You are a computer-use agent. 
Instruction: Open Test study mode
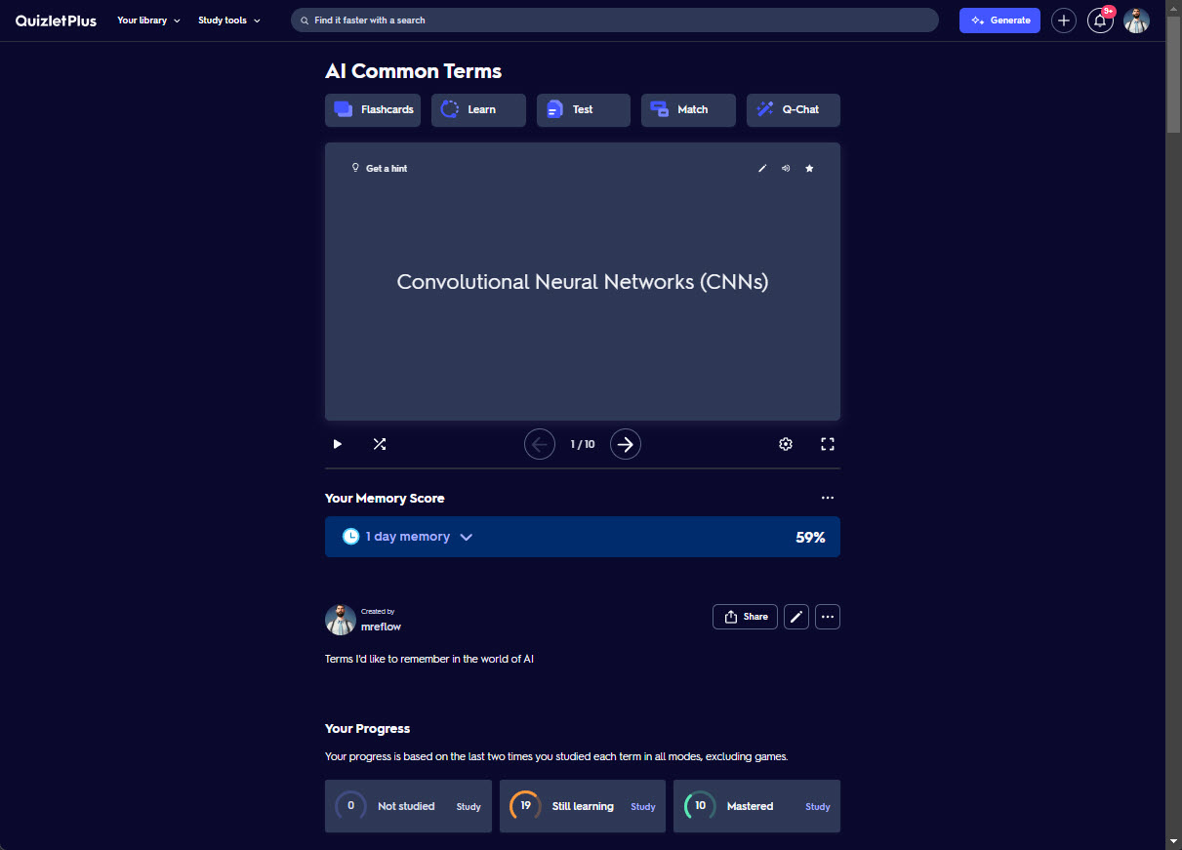tap(583, 110)
